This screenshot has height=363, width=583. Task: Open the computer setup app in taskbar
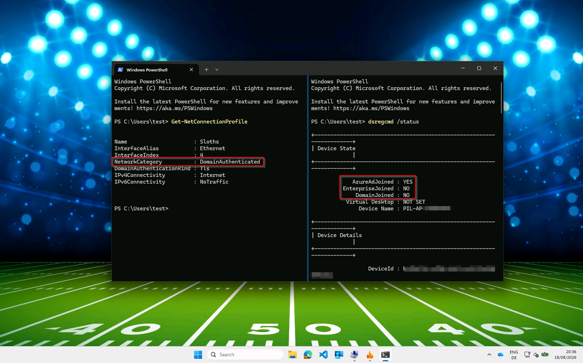355,355
